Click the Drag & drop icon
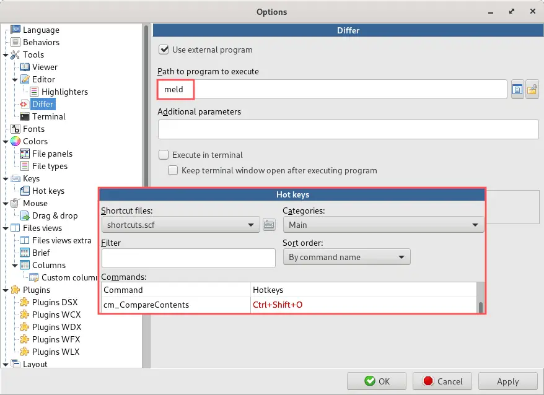Viewport: 544px width, 395px height. [25, 215]
